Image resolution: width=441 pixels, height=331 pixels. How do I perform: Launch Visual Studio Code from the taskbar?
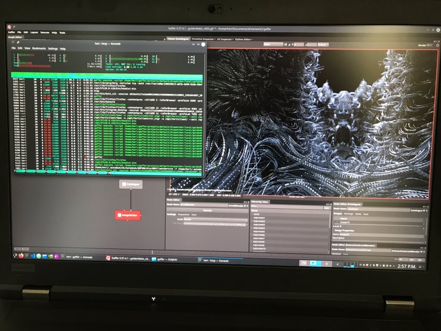pyautogui.click(x=33, y=256)
